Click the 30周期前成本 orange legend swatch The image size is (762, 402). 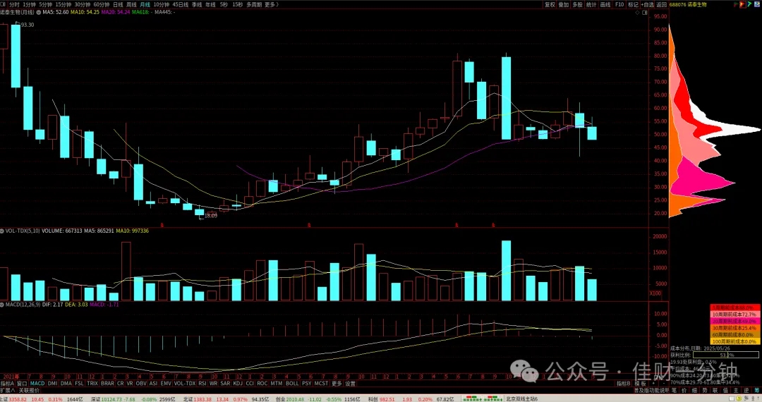tap(734, 328)
